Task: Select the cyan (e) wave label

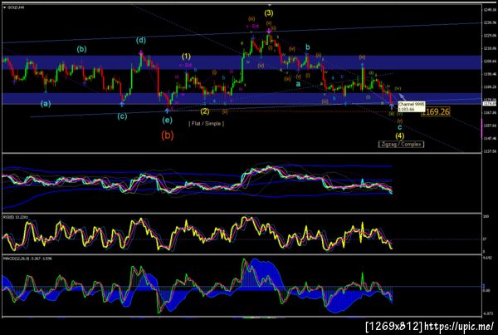Action: 167,121
